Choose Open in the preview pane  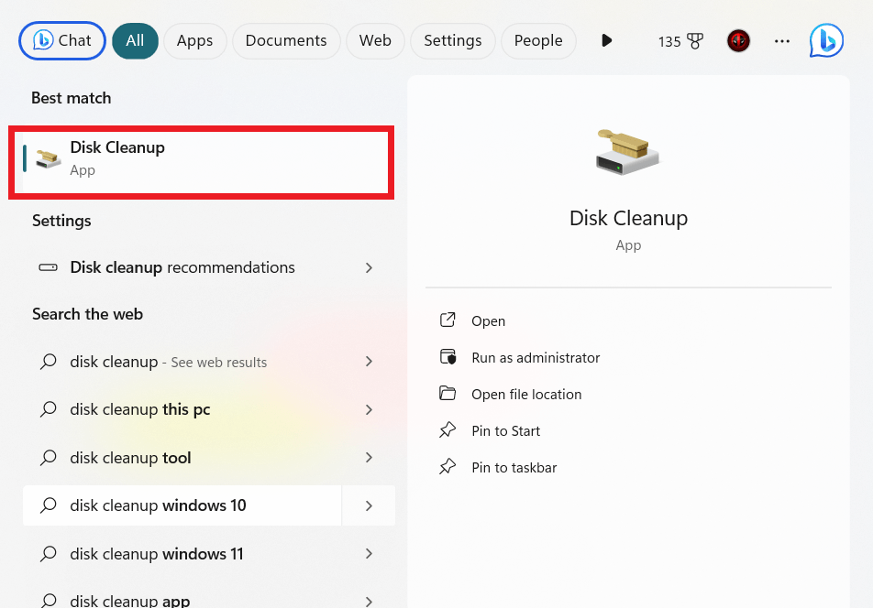coord(488,321)
